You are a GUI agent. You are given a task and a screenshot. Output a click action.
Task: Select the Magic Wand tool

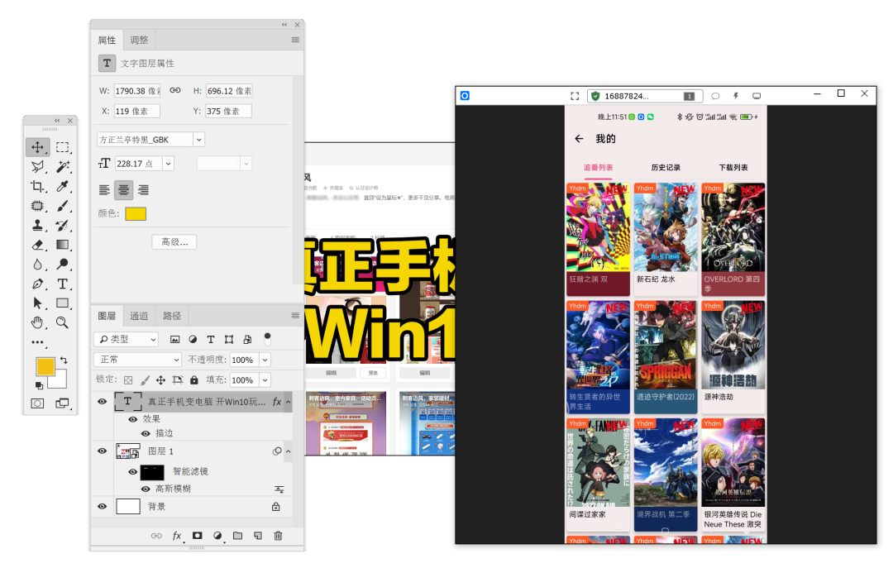coord(63,166)
